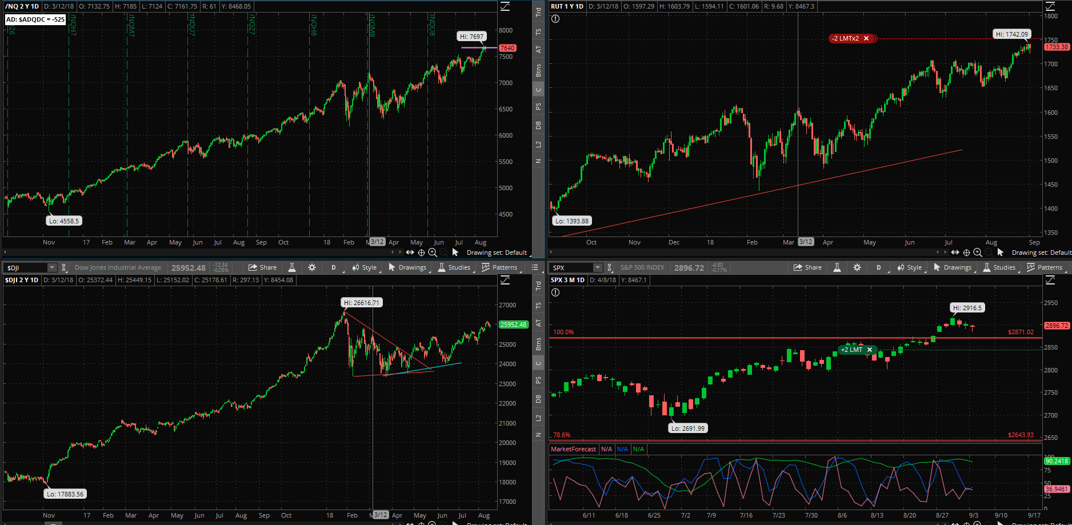Image resolution: width=1072 pixels, height=525 pixels.
Task: Open the DB side tab beside the $DJI chart
Action: click(538, 399)
